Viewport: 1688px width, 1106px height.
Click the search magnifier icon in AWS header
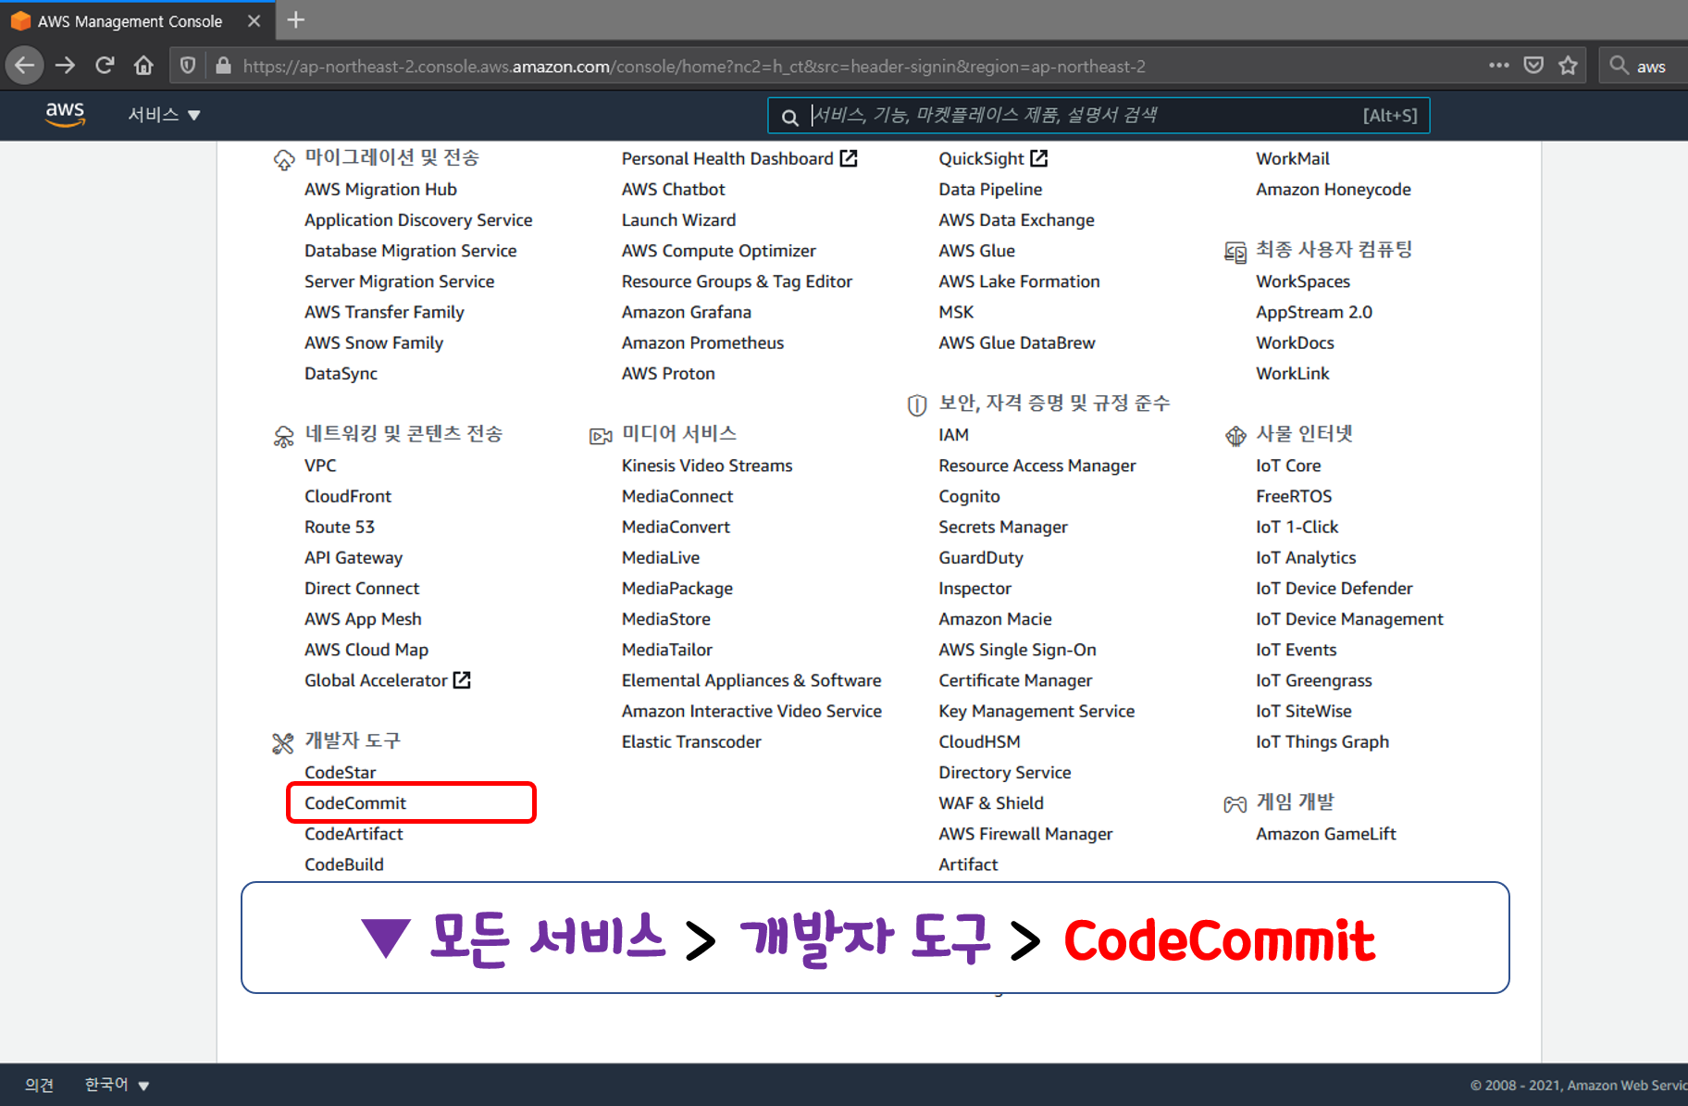789,117
